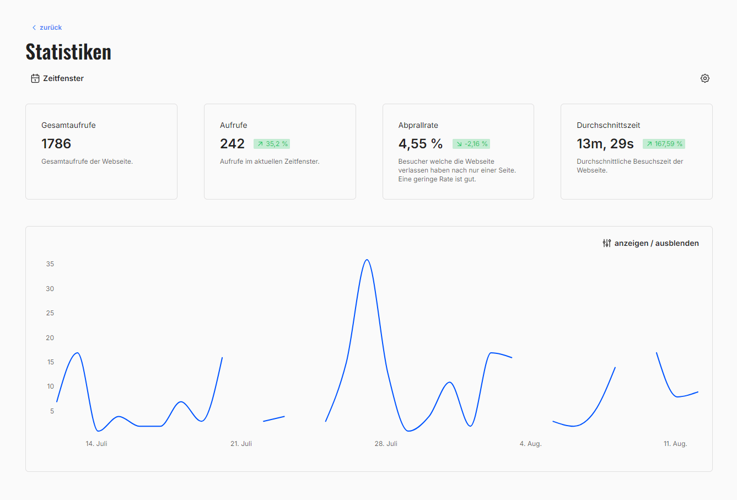
Task: Click the calendar icon beside Zeitfenster
Action: (x=35, y=78)
